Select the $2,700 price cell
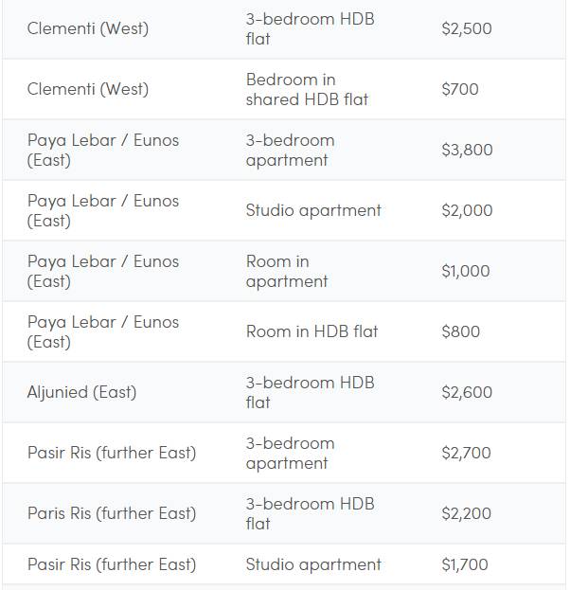Screen dimensions: 570x590 466,453
